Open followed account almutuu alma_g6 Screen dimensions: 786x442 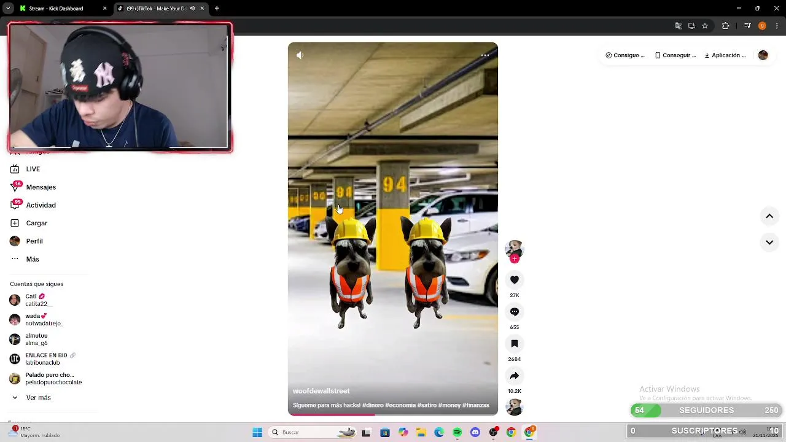29,339
